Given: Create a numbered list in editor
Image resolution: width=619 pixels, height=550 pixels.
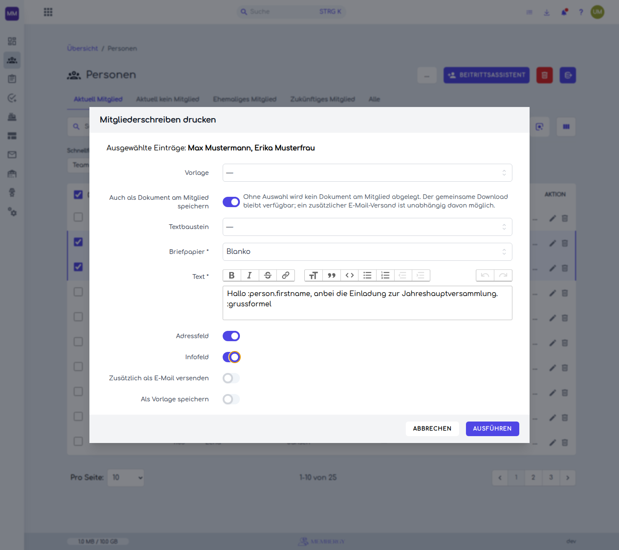Looking at the screenshot, I should pyautogui.click(x=385, y=275).
